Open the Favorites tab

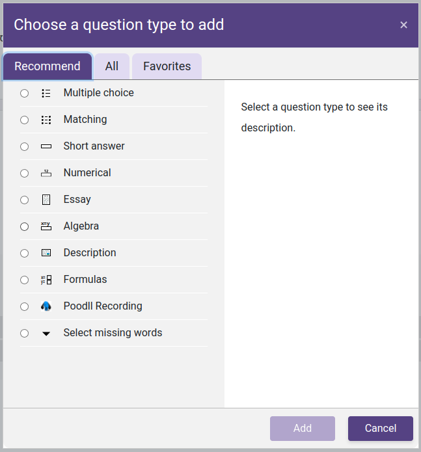click(x=167, y=66)
